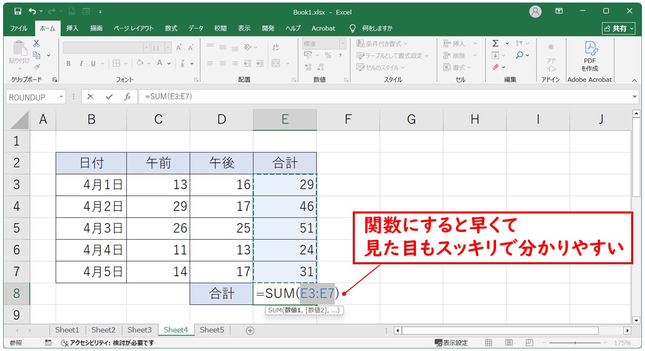This screenshot has height=351, width=645.
Task: Click the 共有 button
Action: pyautogui.click(x=618, y=28)
